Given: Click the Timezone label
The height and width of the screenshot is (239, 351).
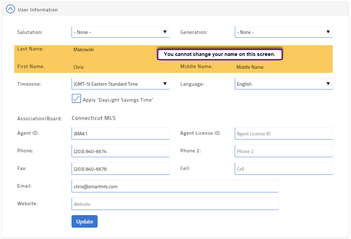Looking at the screenshot, I should [x=29, y=84].
